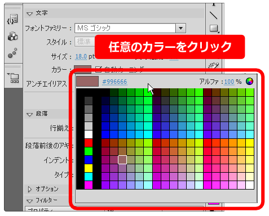Pick pure green swatch in basic colors column
This screenshot has height=216, width=269.
89,151
